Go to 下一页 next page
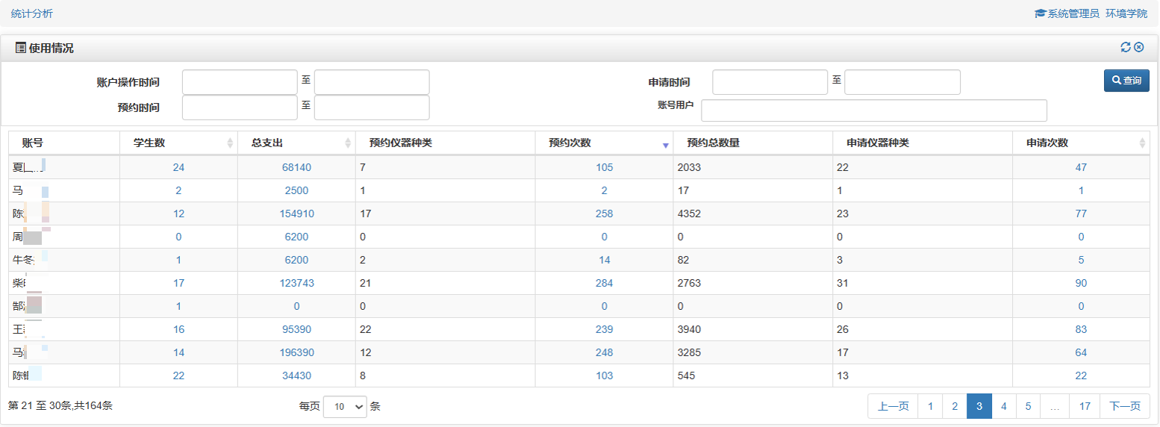This screenshot has height=427, width=1160. click(1124, 406)
